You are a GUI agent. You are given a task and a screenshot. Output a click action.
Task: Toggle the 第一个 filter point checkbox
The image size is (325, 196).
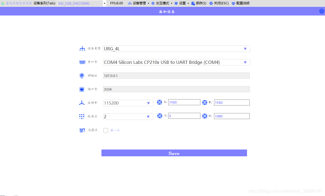click(106, 130)
